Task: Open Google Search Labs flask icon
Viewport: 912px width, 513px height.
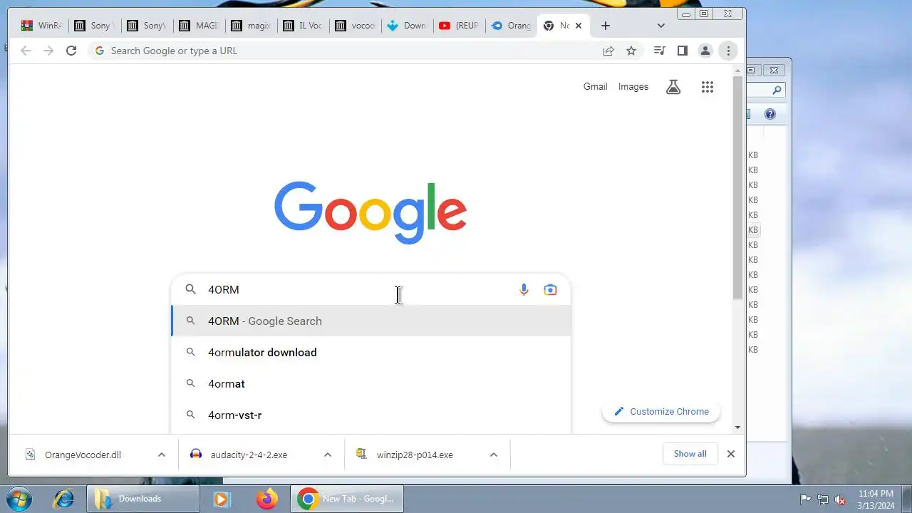Action: point(673,87)
